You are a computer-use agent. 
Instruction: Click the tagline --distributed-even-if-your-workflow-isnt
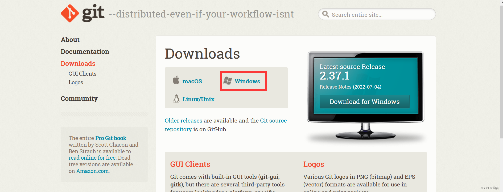coord(201,14)
